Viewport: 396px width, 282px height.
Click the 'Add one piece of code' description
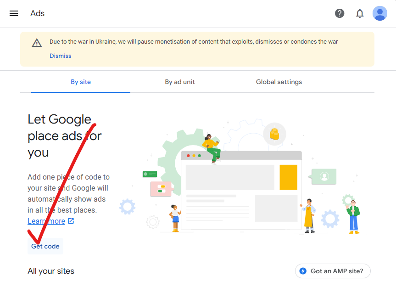point(68,193)
